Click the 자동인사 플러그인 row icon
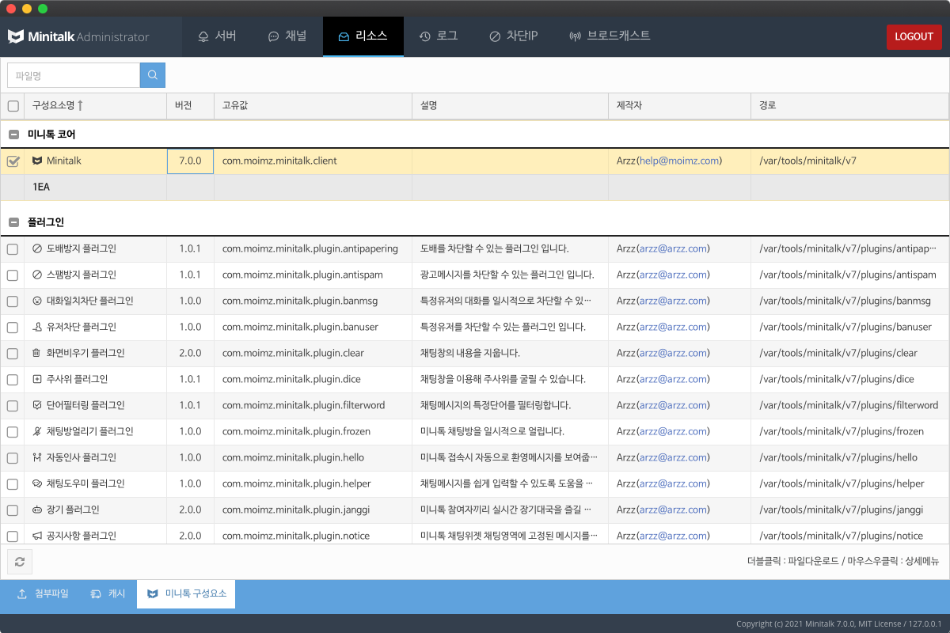 37,457
